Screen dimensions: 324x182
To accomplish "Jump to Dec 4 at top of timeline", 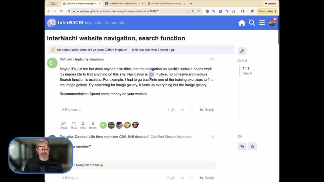I will point(242,61).
